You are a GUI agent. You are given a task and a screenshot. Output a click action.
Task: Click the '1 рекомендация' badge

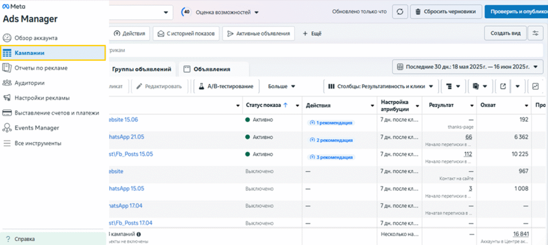[x=331, y=122]
